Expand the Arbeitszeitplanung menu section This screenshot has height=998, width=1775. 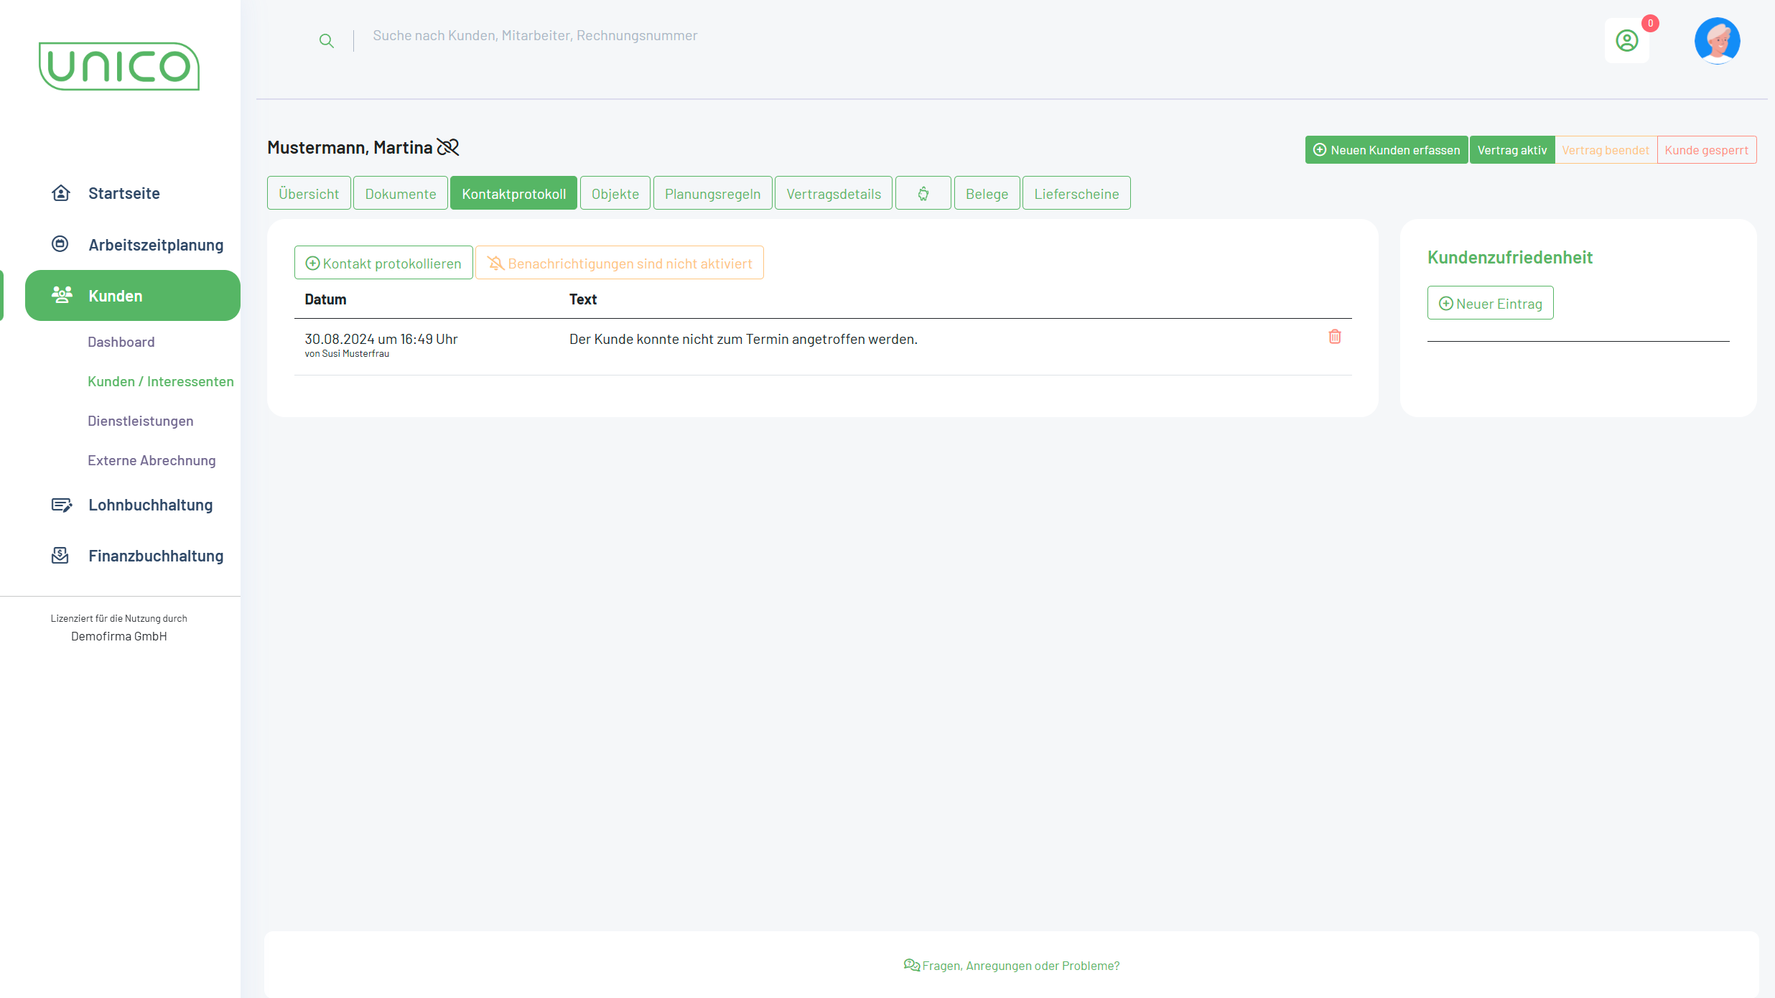point(156,245)
